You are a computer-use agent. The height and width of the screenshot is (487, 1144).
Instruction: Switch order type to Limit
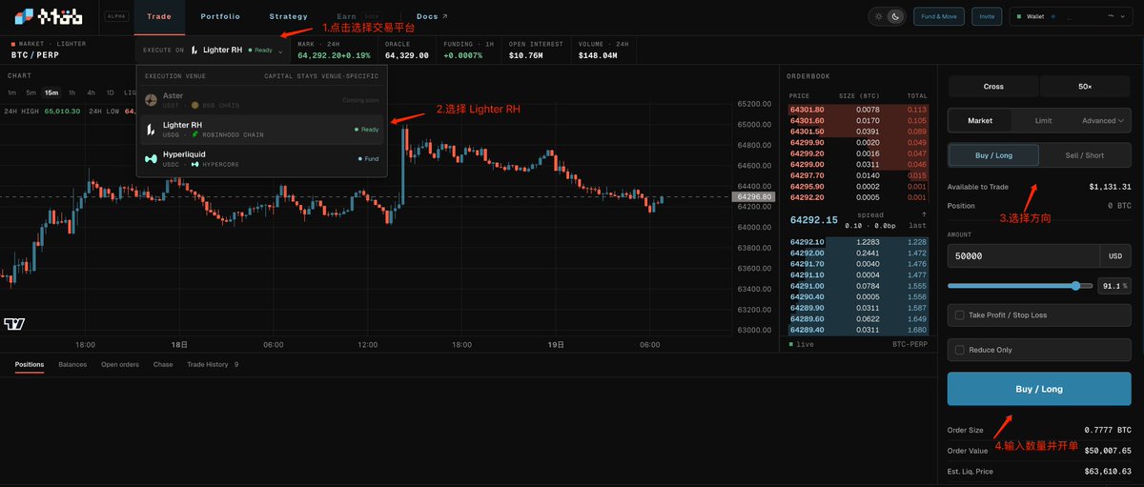point(1044,121)
